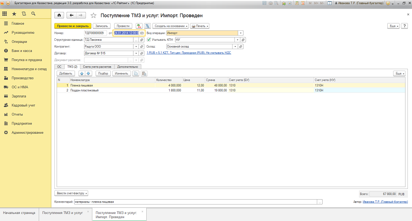This screenshot has height=221, width=412.
Task: Expand Склад dropdown arrow
Action: coord(235,47)
